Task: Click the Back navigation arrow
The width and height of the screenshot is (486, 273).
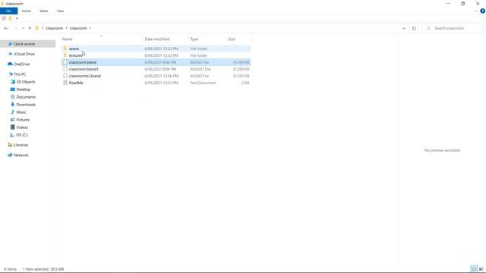Action: [x=6, y=28]
